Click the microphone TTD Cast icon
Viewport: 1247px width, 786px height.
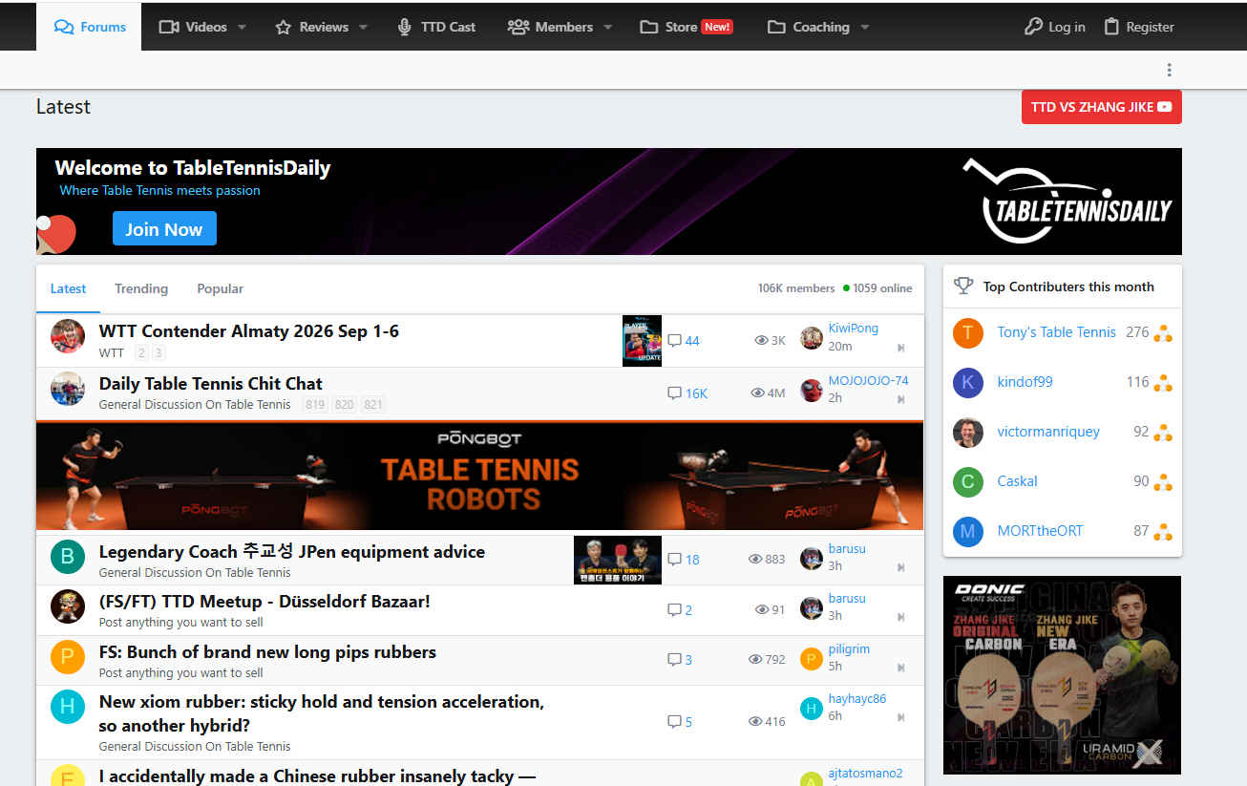[405, 27]
